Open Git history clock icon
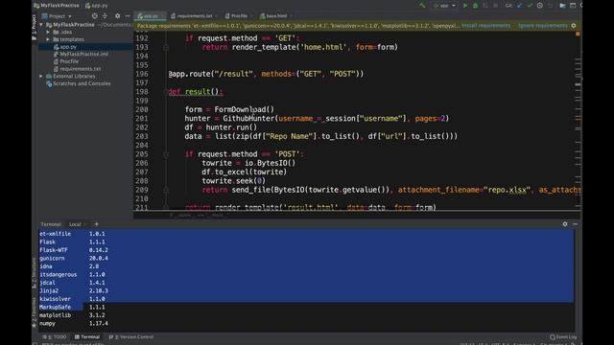 tap(539, 6)
